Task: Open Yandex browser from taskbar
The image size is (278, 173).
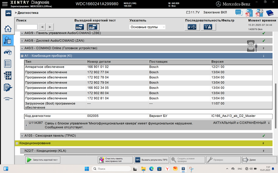Action: click(x=167, y=169)
